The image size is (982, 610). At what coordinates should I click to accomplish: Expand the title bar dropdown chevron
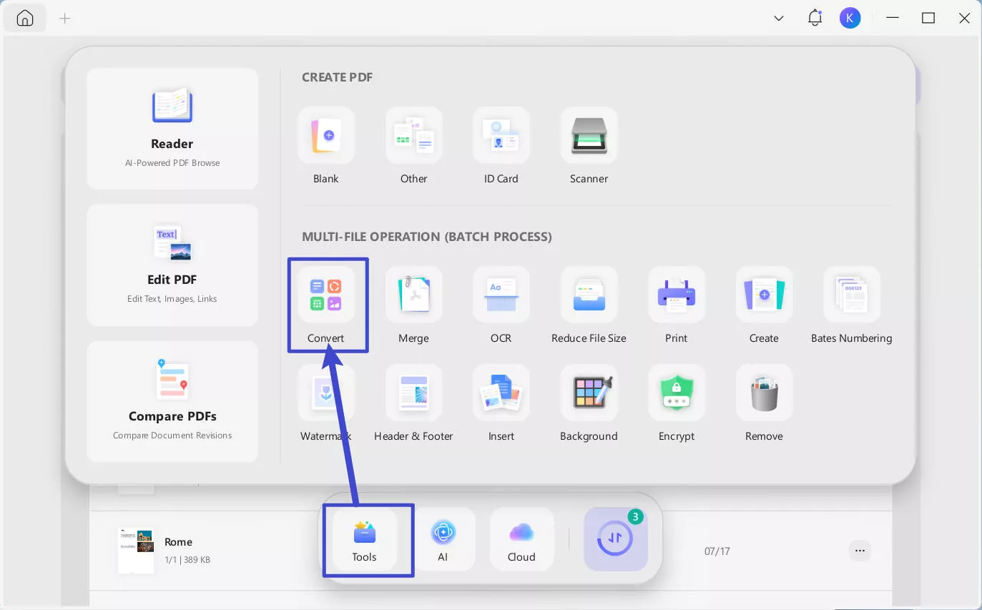tap(779, 19)
